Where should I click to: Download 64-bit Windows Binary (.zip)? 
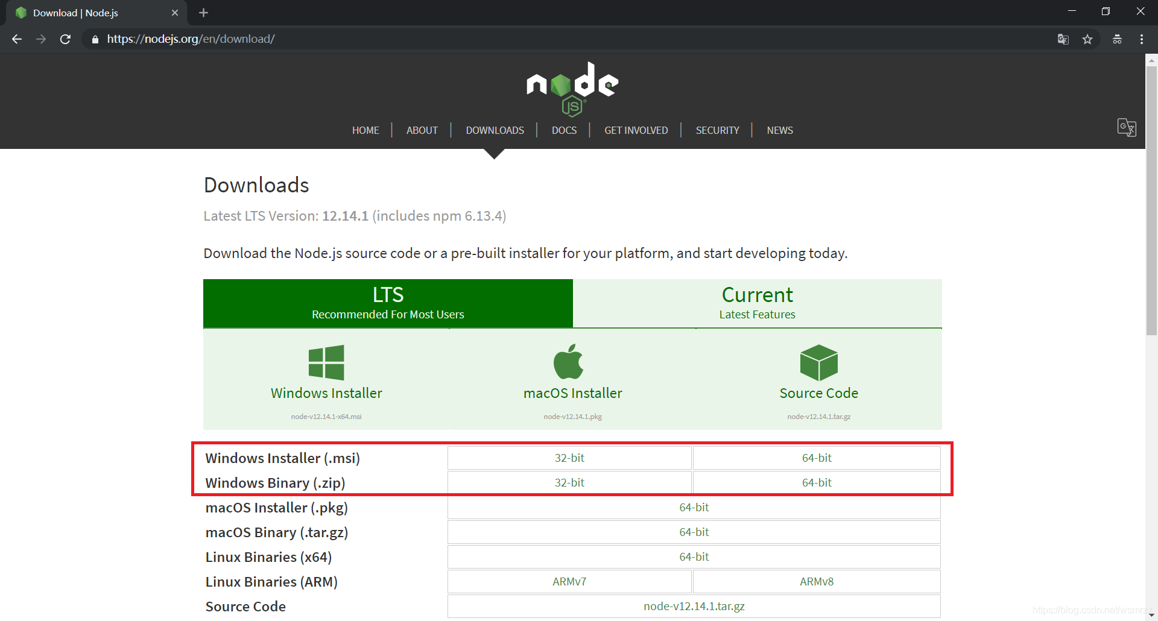click(x=817, y=483)
